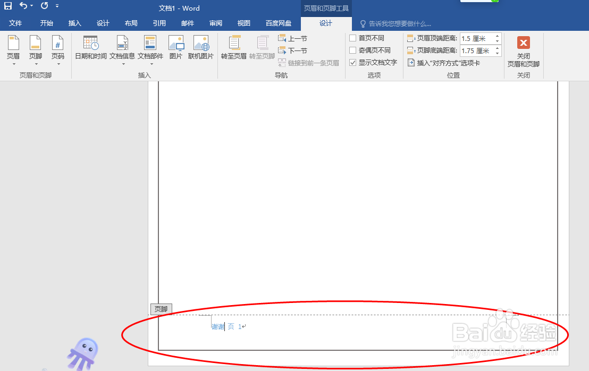
Task: Switch to the 审阅 tab
Action: (216, 23)
